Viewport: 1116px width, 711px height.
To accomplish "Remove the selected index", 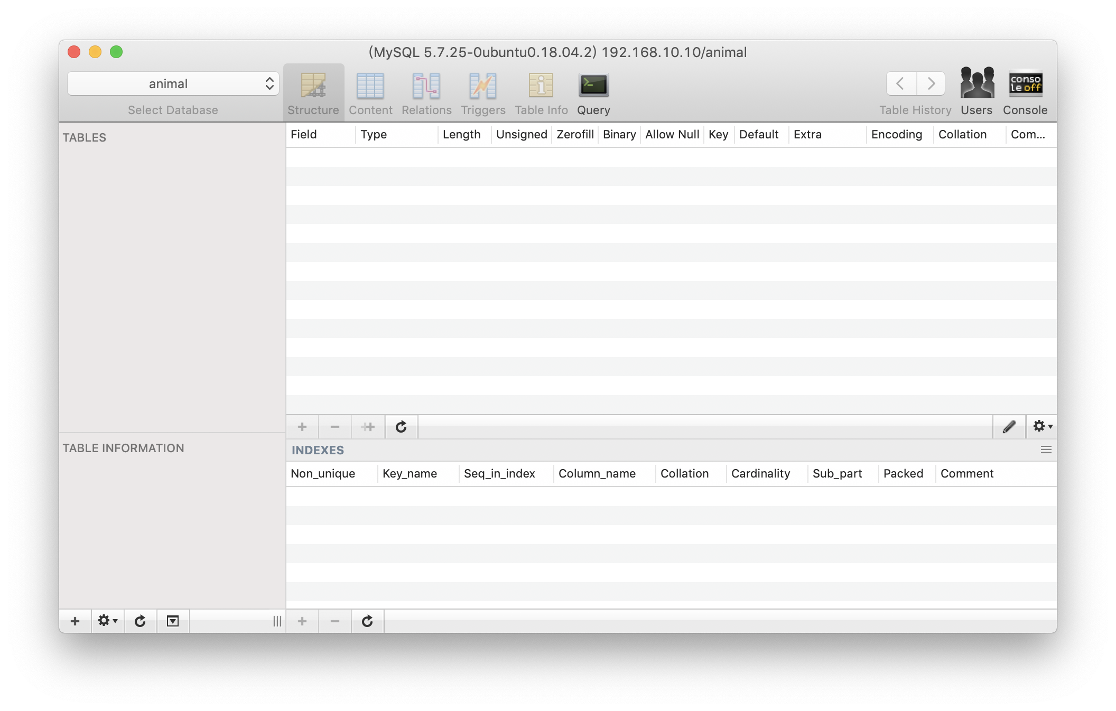I will pos(334,621).
